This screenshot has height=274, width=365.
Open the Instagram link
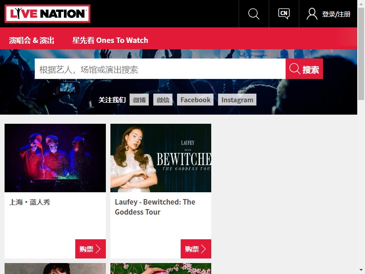pyautogui.click(x=237, y=100)
